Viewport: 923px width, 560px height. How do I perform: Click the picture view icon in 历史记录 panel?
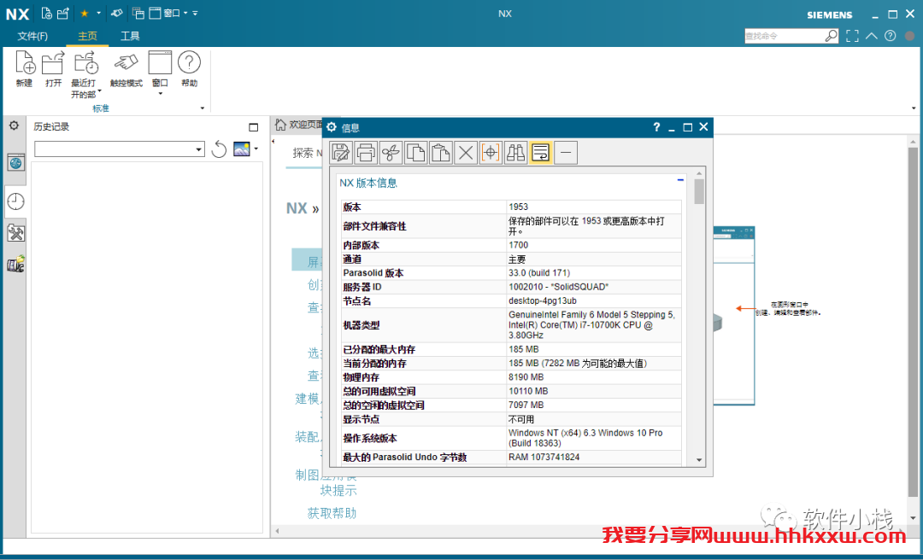point(242,149)
